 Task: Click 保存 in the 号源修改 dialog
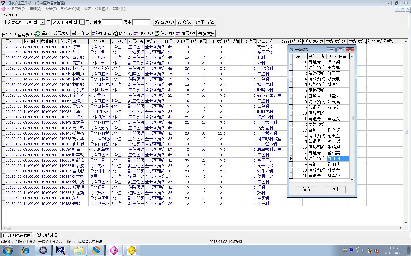point(307,189)
